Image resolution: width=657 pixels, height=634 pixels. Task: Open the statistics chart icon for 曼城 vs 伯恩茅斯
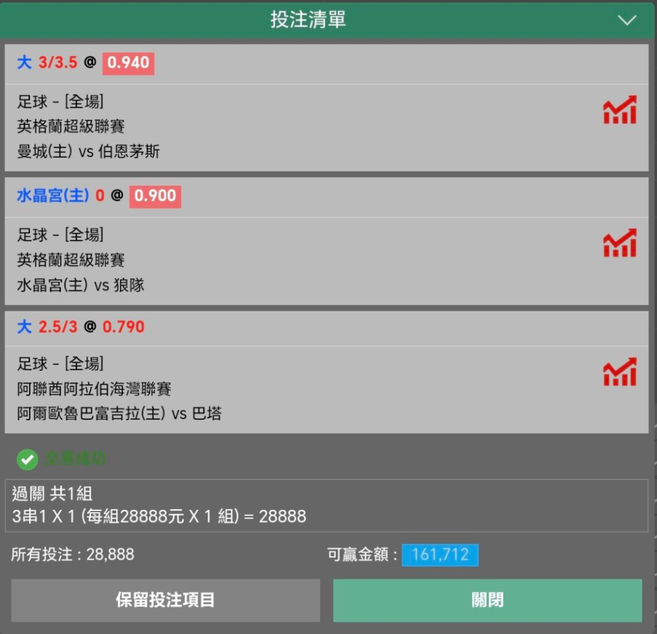coord(620,110)
